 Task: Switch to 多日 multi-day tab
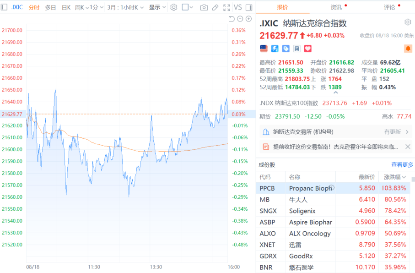pos(50,7)
